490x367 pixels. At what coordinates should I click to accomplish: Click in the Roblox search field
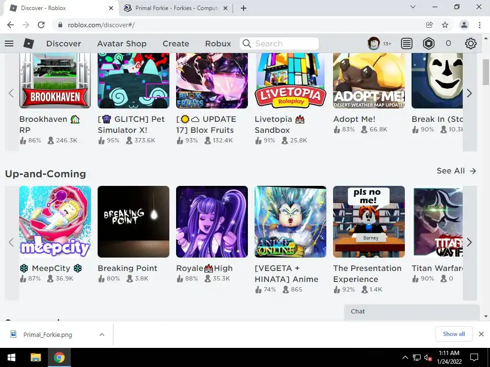tap(279, 43)
